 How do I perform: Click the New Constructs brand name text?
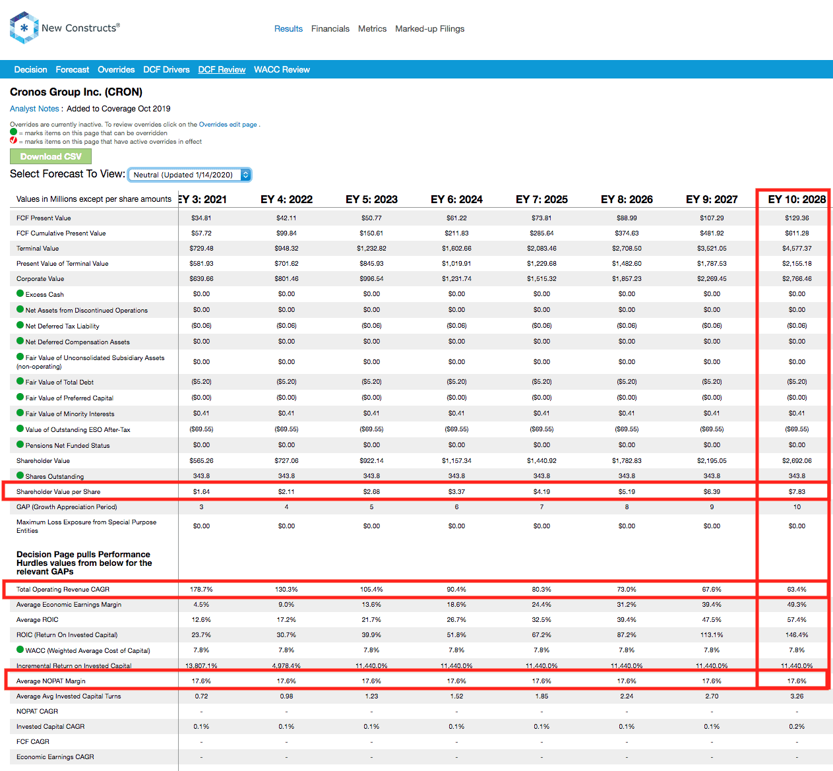(x=80, y=28)
